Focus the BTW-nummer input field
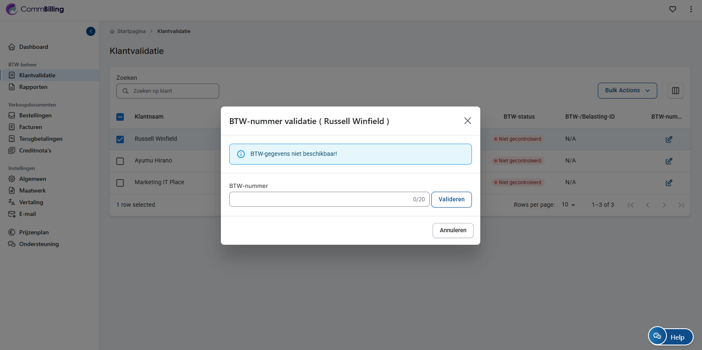 [x=320, y=199]
